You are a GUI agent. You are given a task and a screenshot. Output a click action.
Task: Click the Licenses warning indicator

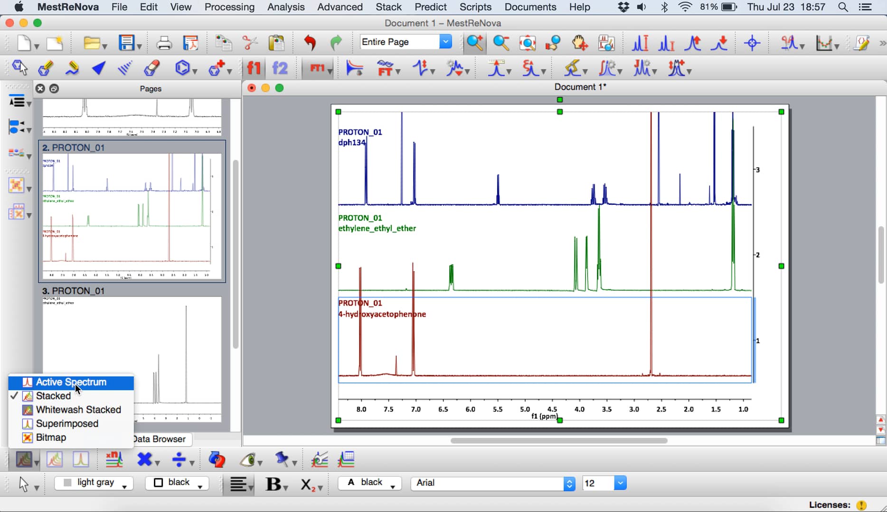[861, 505]
